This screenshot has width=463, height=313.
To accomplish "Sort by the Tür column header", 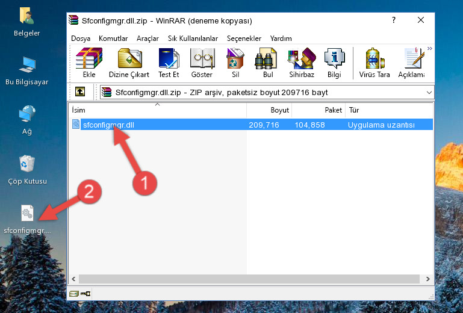I will 389,110.
